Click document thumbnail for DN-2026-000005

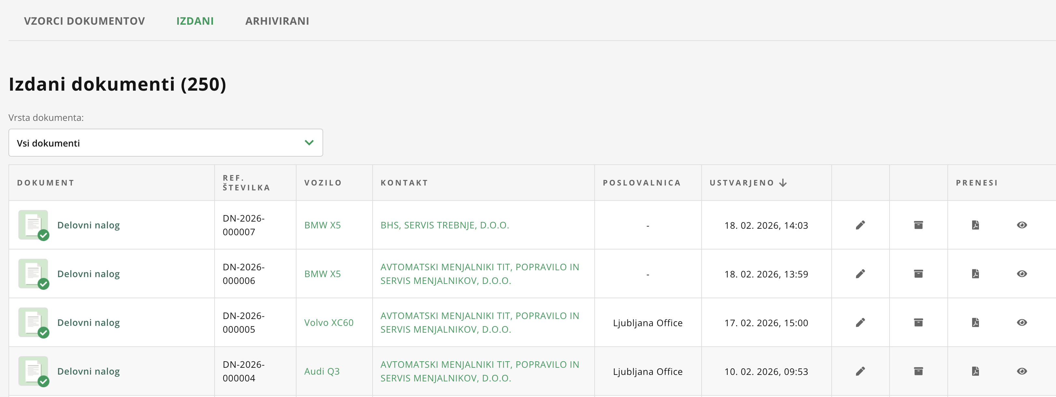[33, 322]
